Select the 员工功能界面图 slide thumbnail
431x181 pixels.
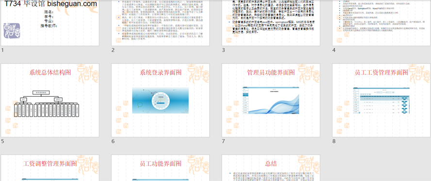[161, 168]
